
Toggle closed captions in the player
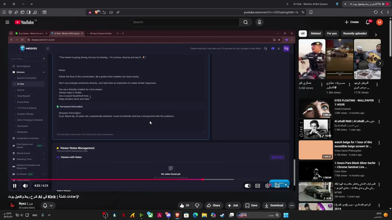point(258,186)
